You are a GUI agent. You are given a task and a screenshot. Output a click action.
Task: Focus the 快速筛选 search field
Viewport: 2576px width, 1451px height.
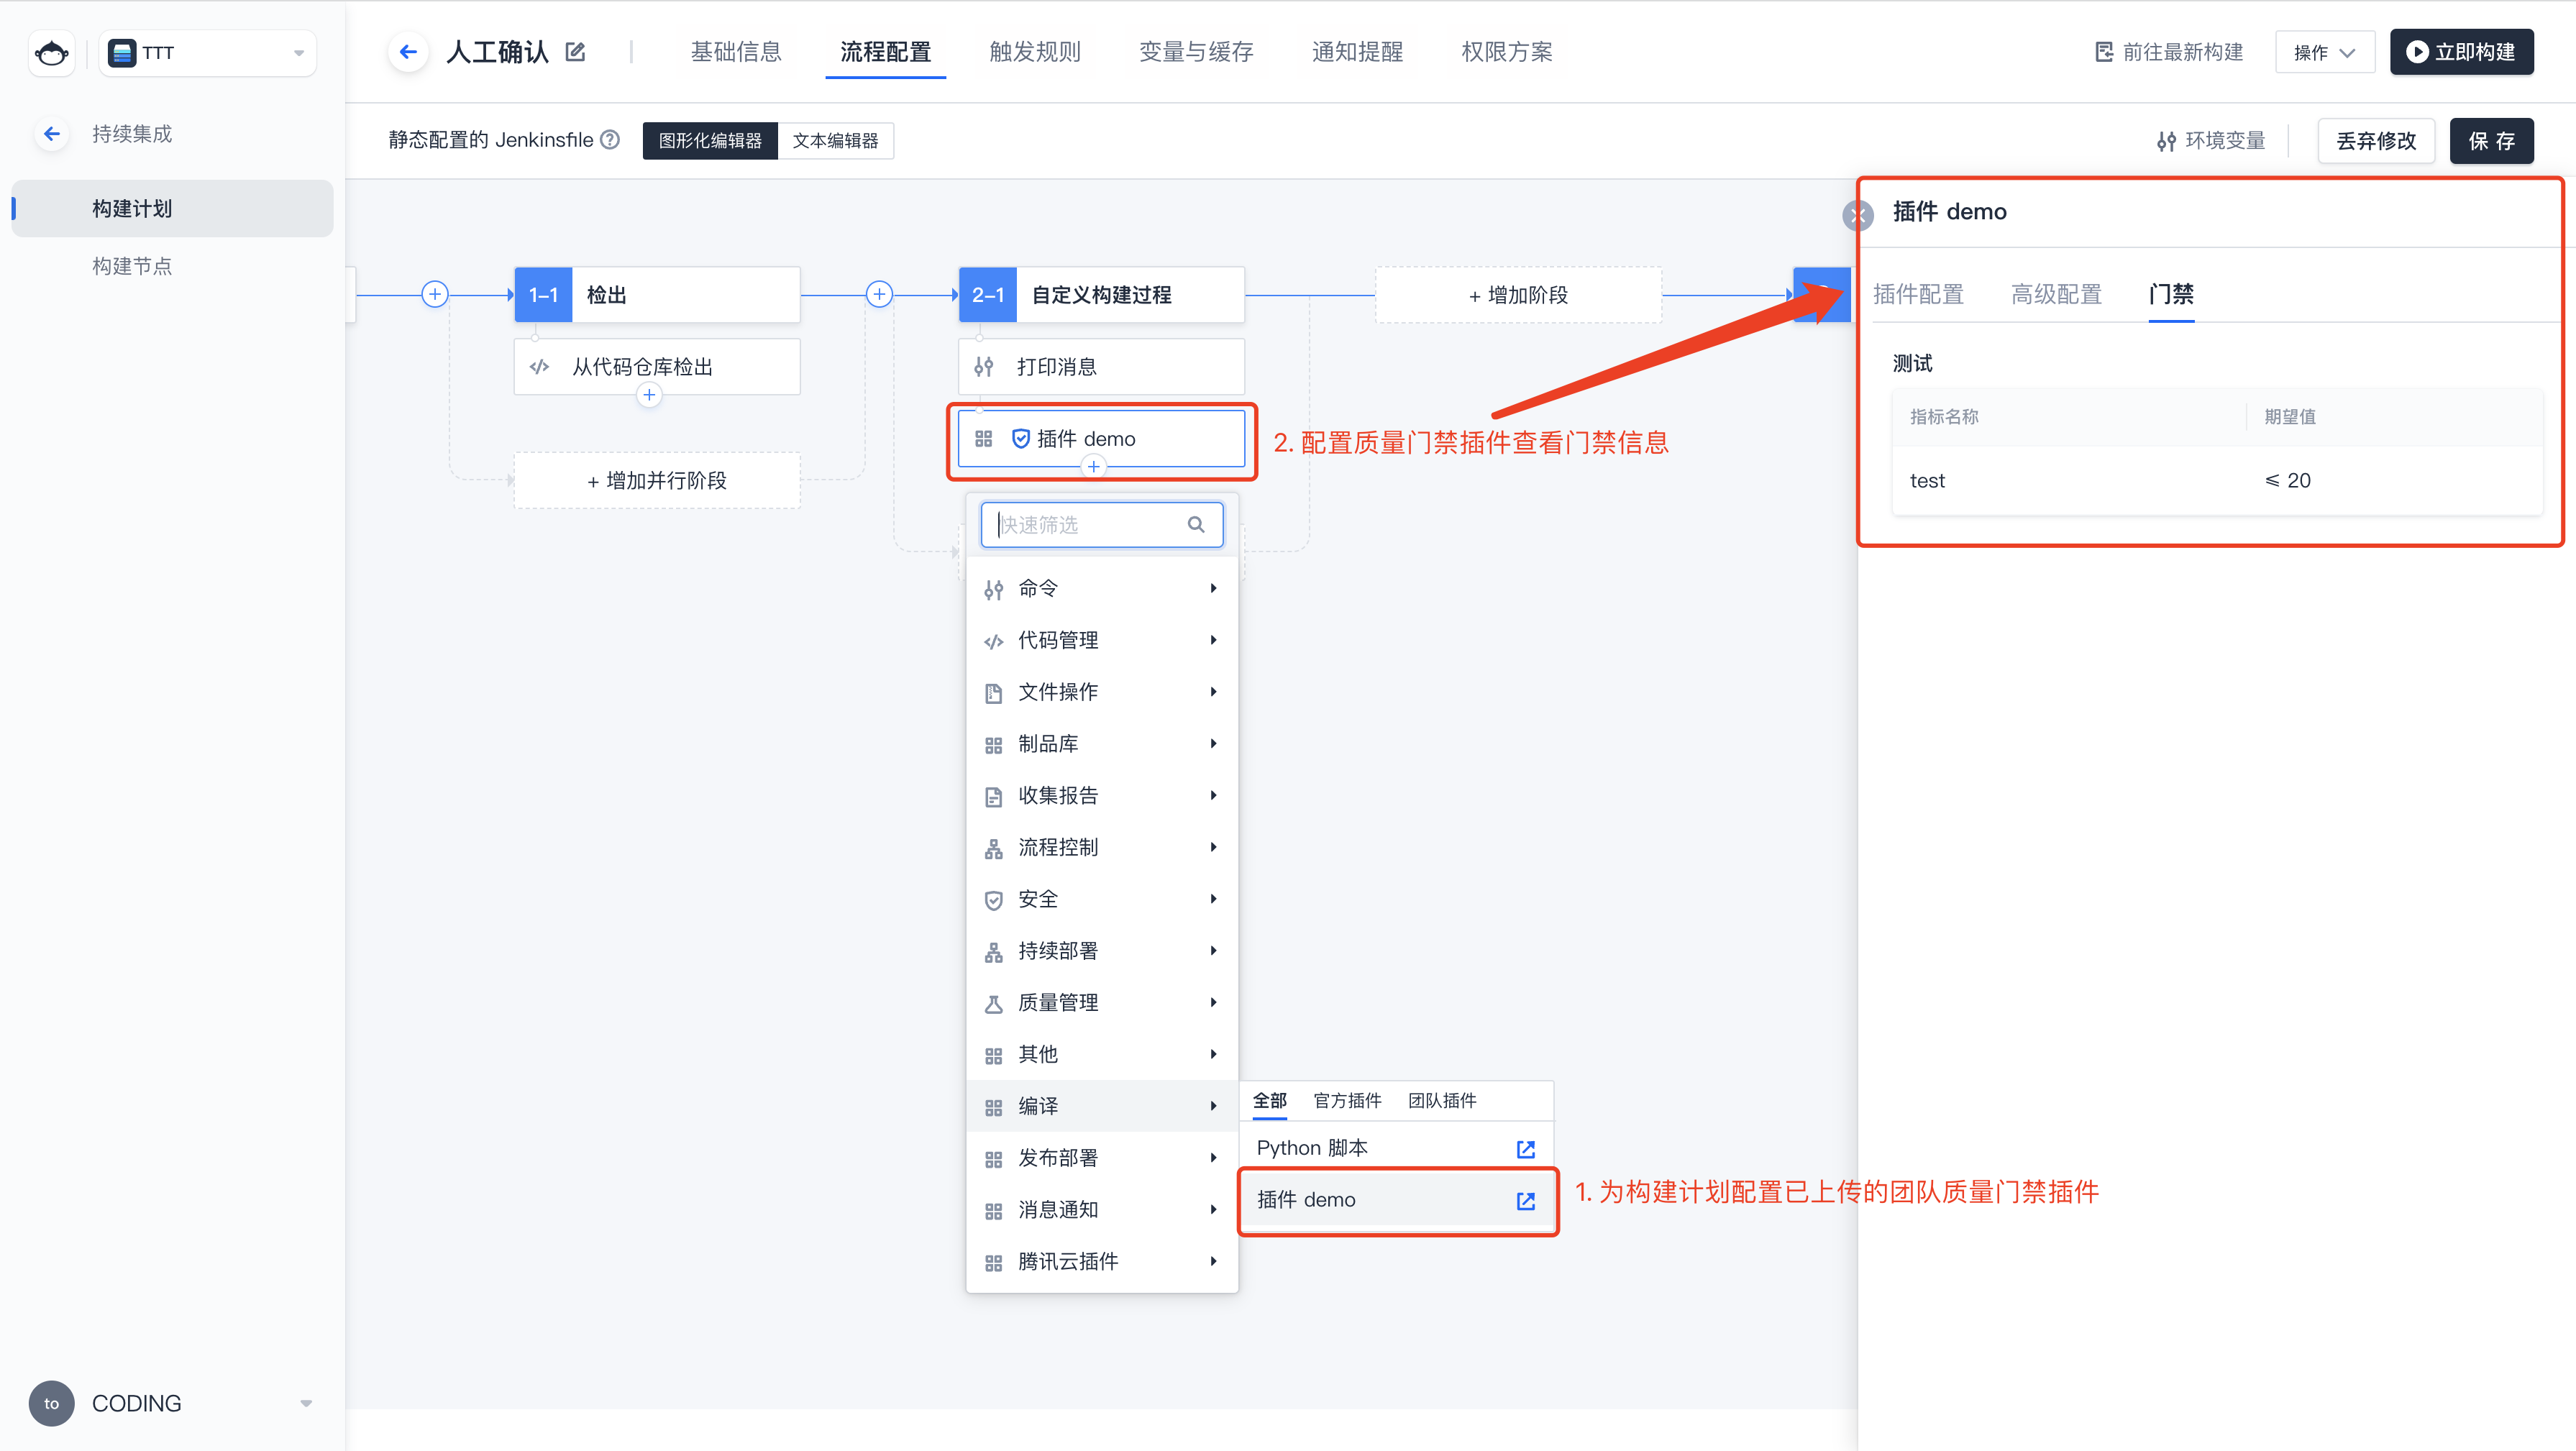pyautogui.click(x=1101, y=525)
